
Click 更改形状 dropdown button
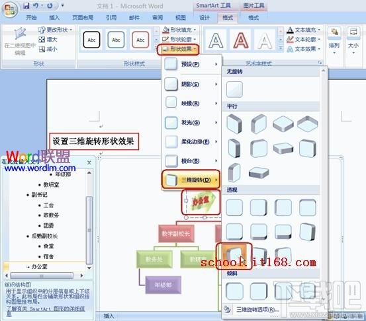(56, 30)
